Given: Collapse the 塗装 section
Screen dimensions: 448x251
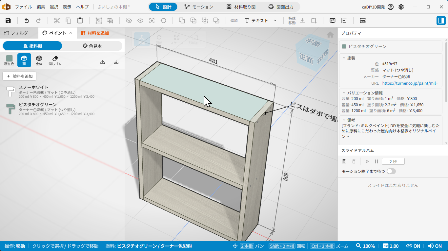Looking at the screenshot, I should pyautogui.click(x=344, y=58).
